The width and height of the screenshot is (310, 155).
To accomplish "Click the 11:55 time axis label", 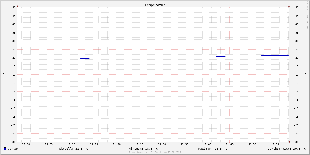I will pyautogui.click(x=275, y=144).
